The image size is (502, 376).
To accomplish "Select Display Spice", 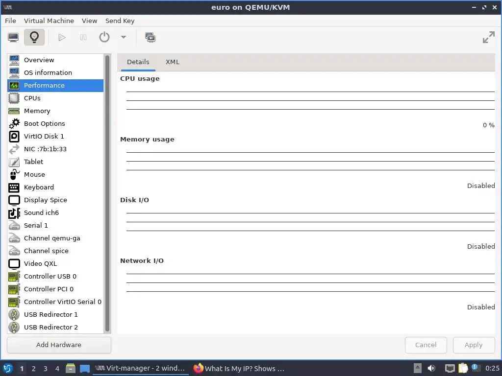I will tap(55, 200).
